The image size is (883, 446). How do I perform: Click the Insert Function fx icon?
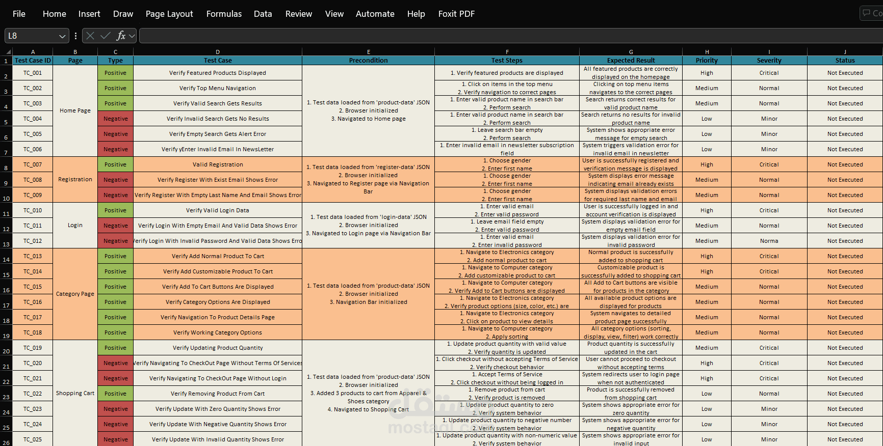(x=121, y=36)
